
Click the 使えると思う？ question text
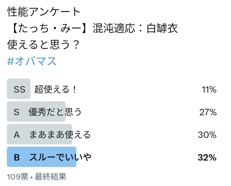(x=43, y=44)
